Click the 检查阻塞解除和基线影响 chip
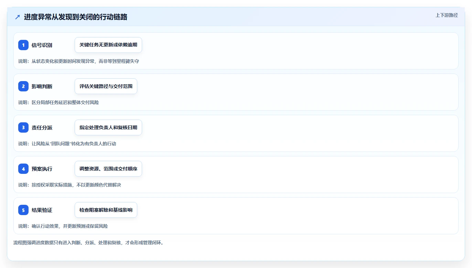The image size is (472, 268). coord(106,210)
